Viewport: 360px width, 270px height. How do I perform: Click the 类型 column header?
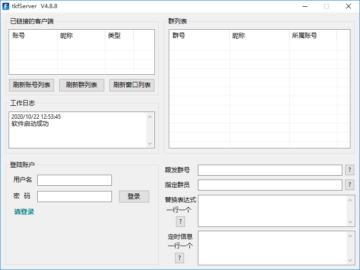tap(120, 35)
